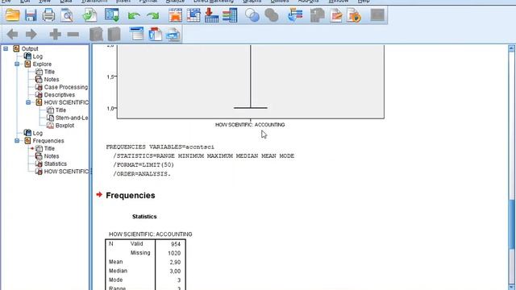Image resolution: width=516 pixels, height=290 pixels.
Task: Click the boxplot chart in output
Action: click(x=251, y=81)
